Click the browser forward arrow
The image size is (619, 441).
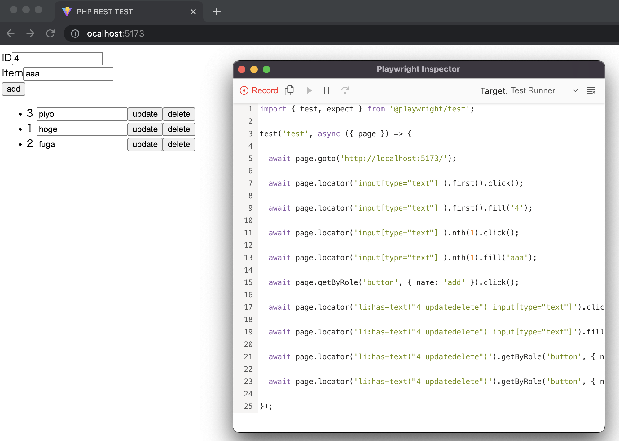coord(30,33)
